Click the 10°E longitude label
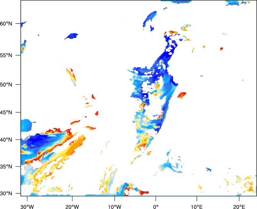The image size is (257, 209). (x=197, y=207)
